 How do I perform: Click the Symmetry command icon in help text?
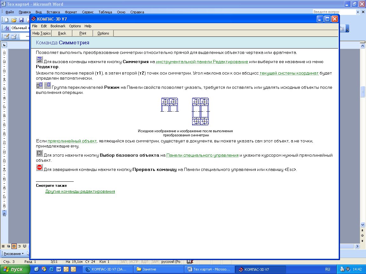click(39, 60)
